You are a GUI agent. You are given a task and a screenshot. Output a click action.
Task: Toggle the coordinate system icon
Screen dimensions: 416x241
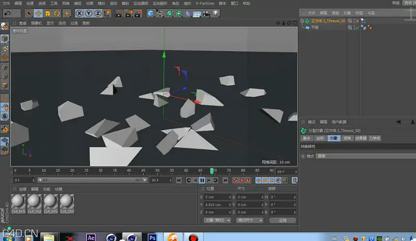(x=107, y=13)
